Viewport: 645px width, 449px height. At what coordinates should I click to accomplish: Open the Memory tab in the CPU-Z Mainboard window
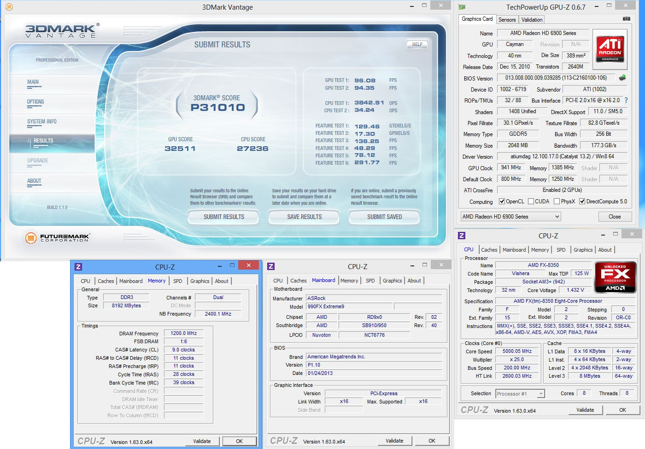tap(349, 281)
